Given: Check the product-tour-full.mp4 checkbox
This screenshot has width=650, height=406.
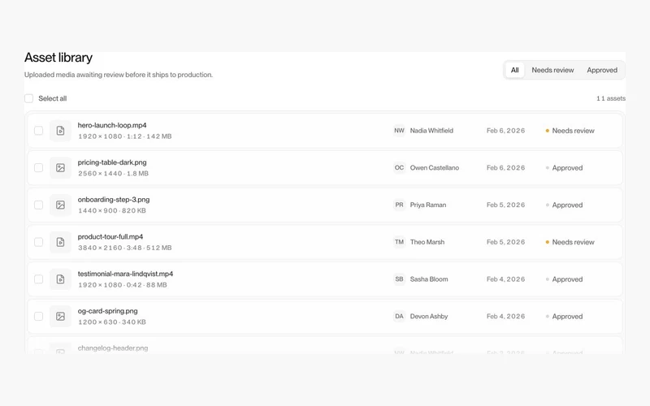Looking at the screenshot, I should coord(38,242).
